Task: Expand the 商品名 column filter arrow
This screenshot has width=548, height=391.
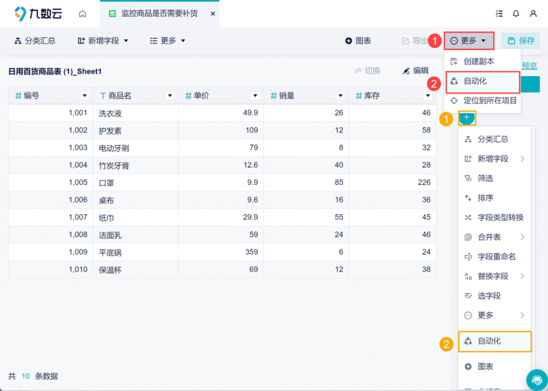Action: click(170, 96)
